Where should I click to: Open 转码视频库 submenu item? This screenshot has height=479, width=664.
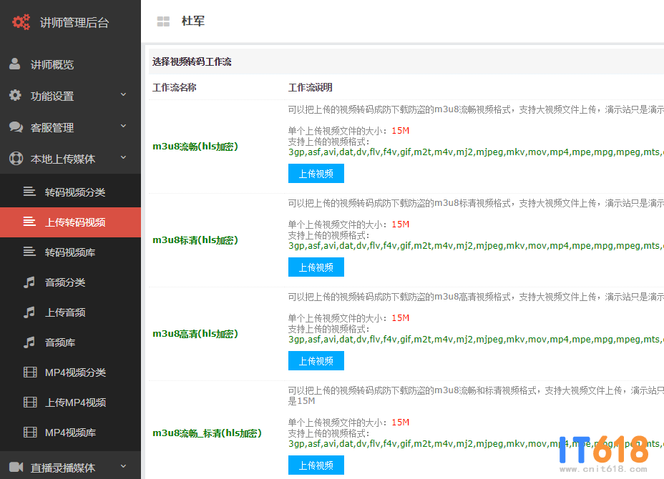click(x=70, y=252)
